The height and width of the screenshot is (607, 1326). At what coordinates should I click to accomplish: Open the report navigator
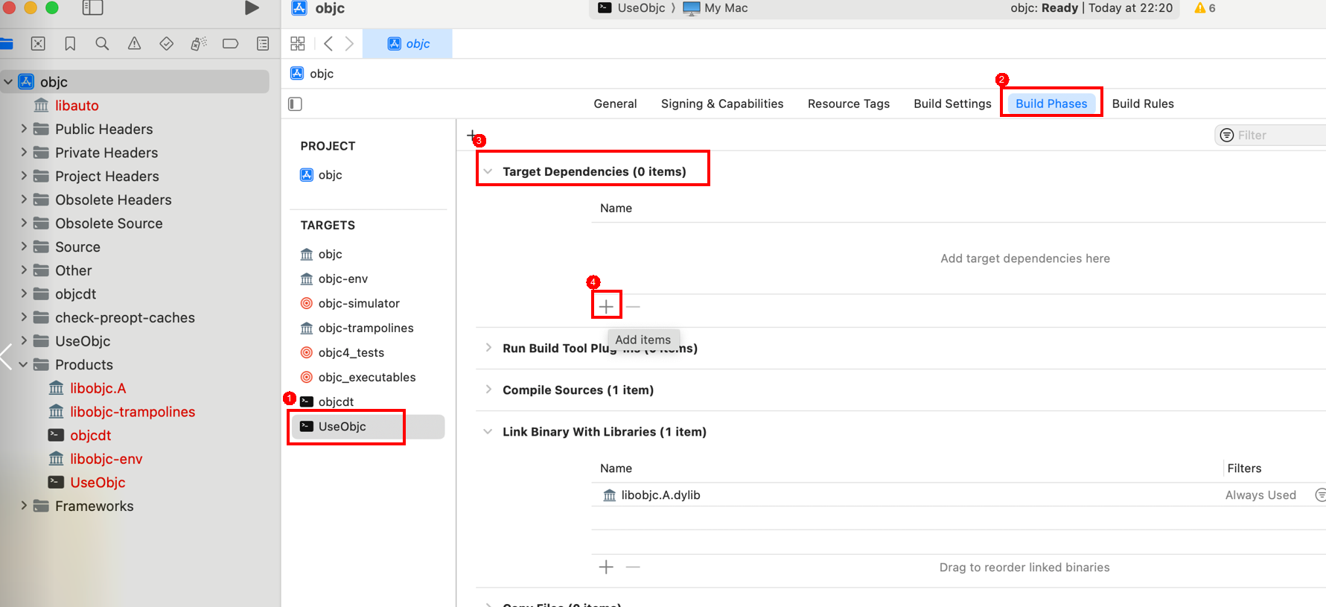pyautogui.click(x=263, y=44)
